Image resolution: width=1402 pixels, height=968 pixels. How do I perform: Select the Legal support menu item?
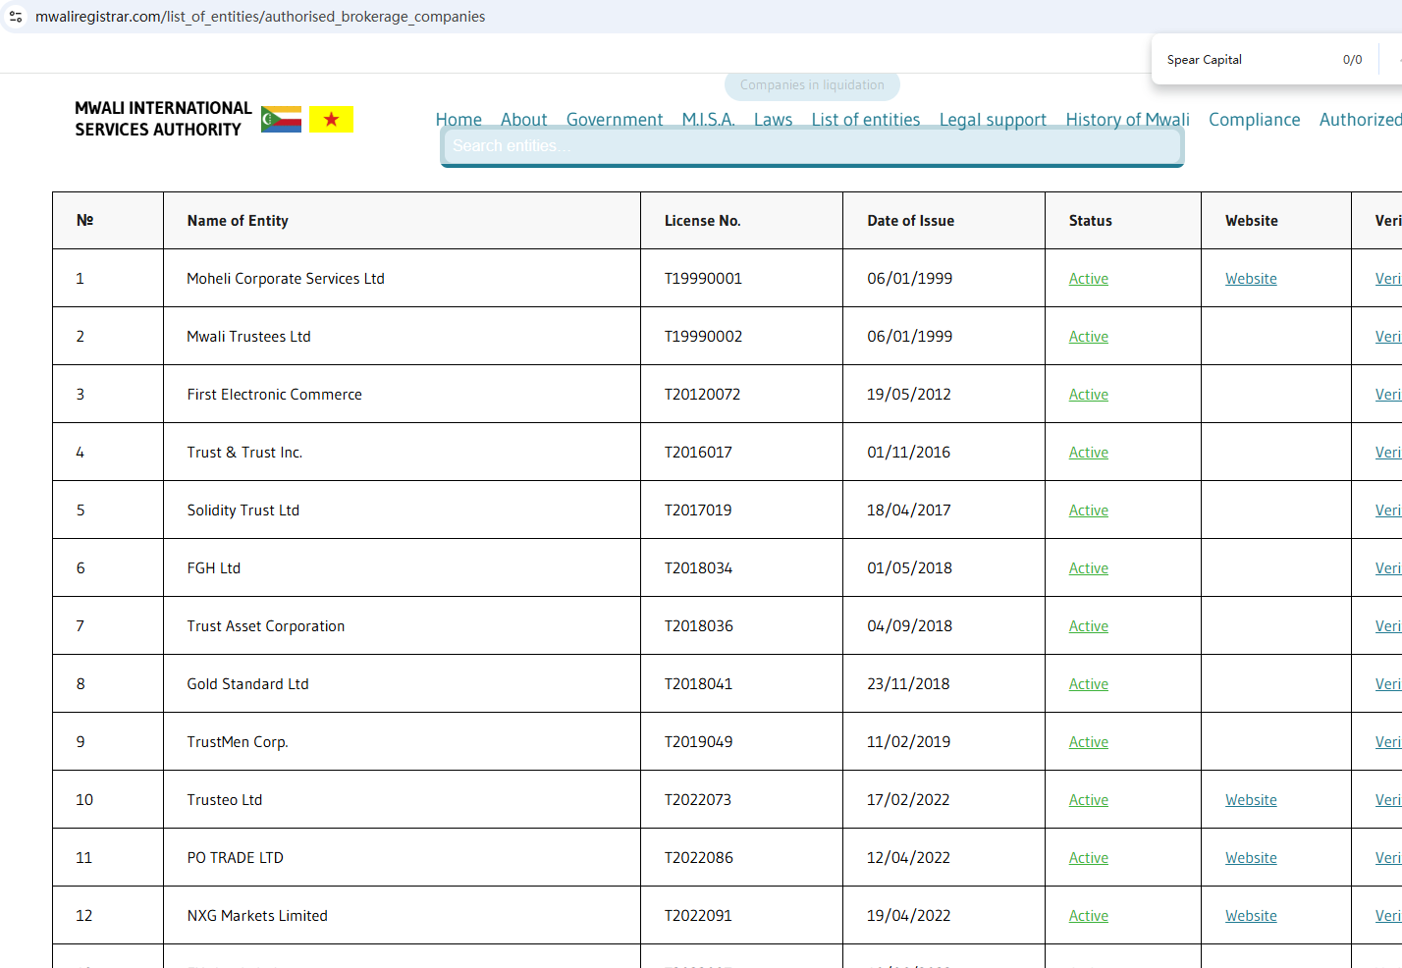(993, 119)
